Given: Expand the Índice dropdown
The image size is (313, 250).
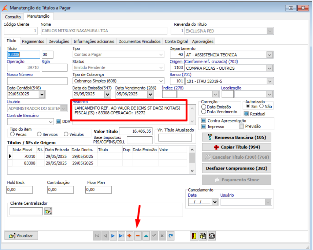Looking at the screenshot, I should 215,94.
